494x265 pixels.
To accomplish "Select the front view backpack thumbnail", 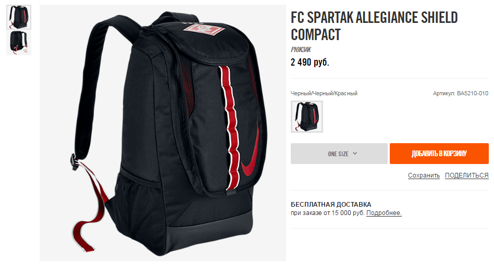I will (x=19, y=17).
